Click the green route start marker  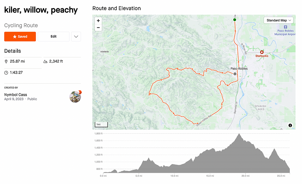tap(235, 20)
